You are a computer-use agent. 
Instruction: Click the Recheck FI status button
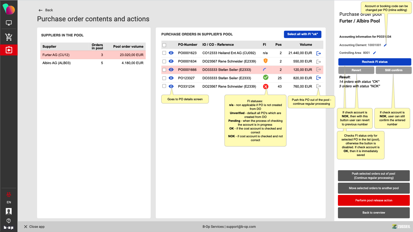375,62
